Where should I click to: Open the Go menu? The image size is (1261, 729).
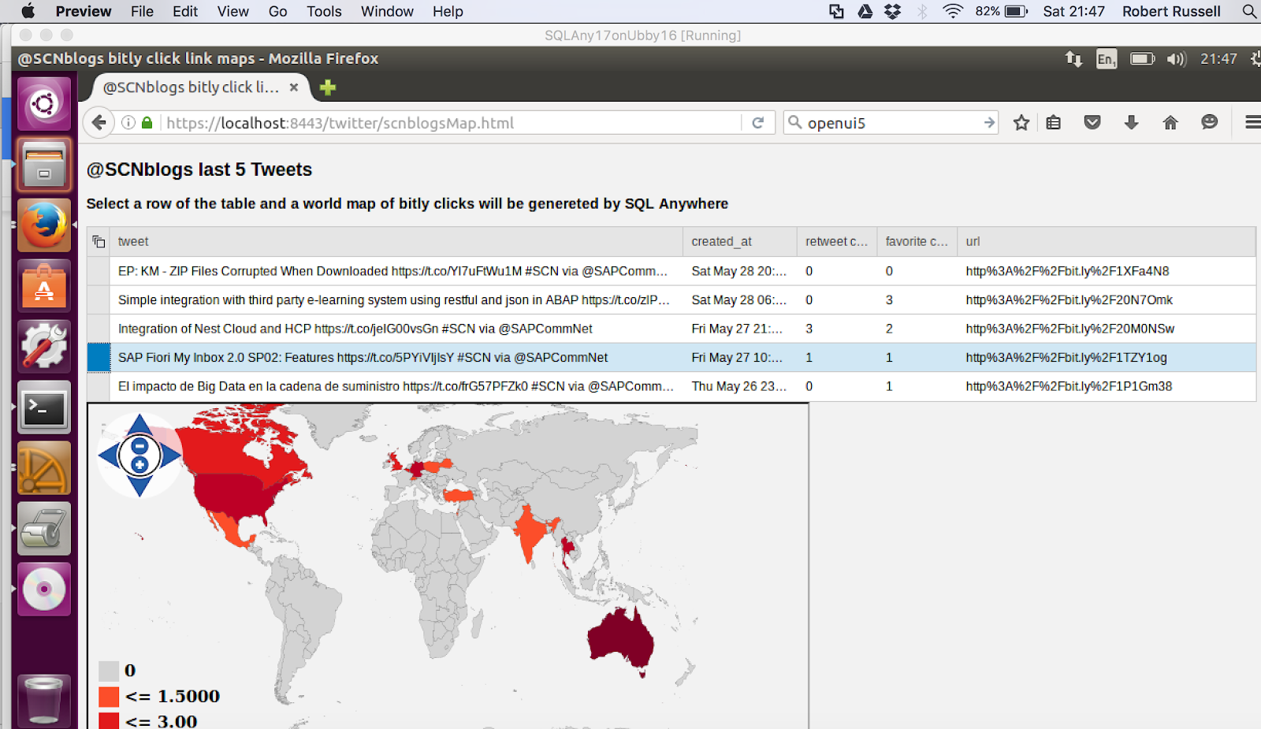tap(277, 11)
